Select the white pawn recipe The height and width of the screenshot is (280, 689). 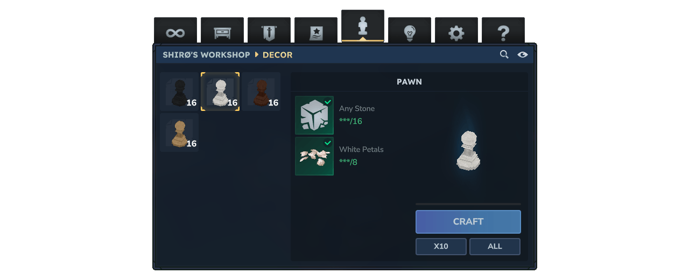tap(220, 92)
